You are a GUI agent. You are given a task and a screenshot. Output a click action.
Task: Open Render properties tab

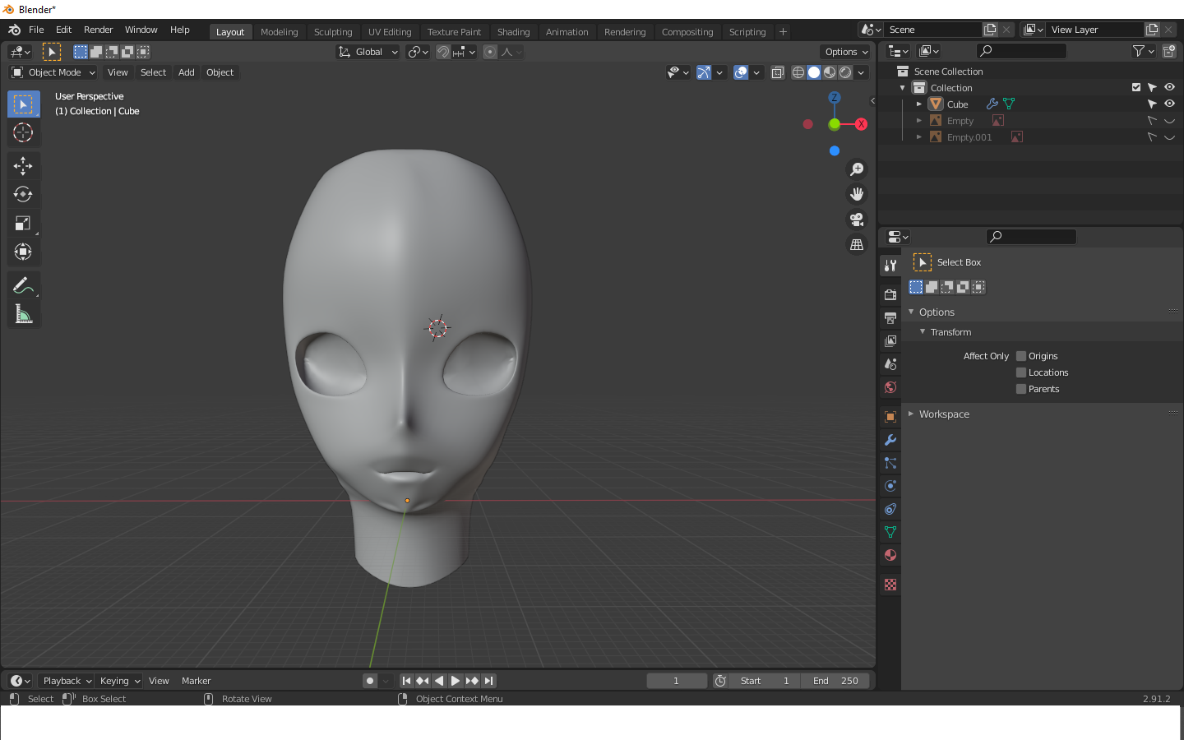tap(890, 294)
